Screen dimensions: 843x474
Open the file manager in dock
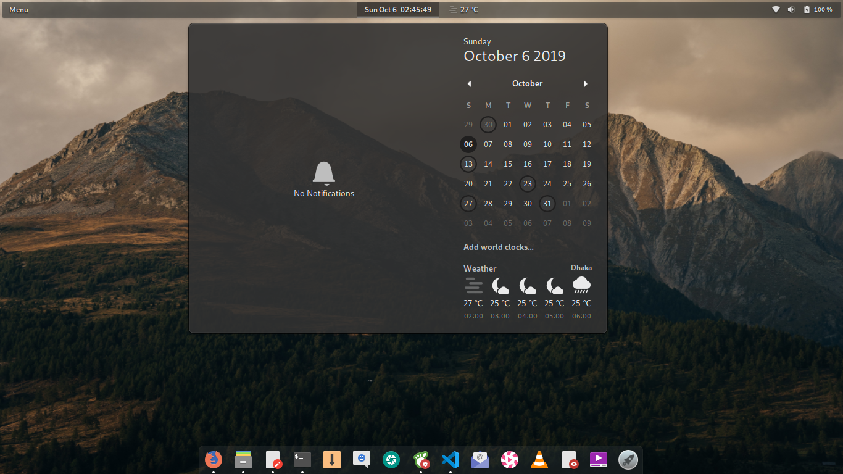click(x=243, y=459)
